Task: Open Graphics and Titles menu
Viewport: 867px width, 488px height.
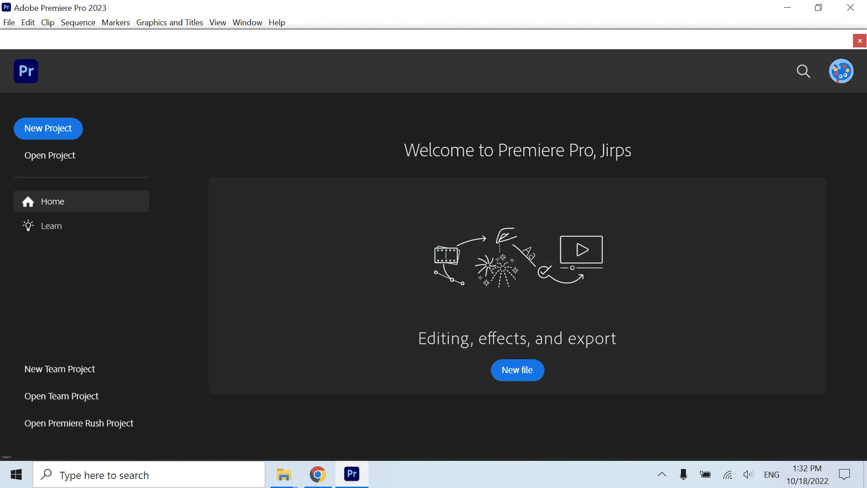Action: click(170, 23)
